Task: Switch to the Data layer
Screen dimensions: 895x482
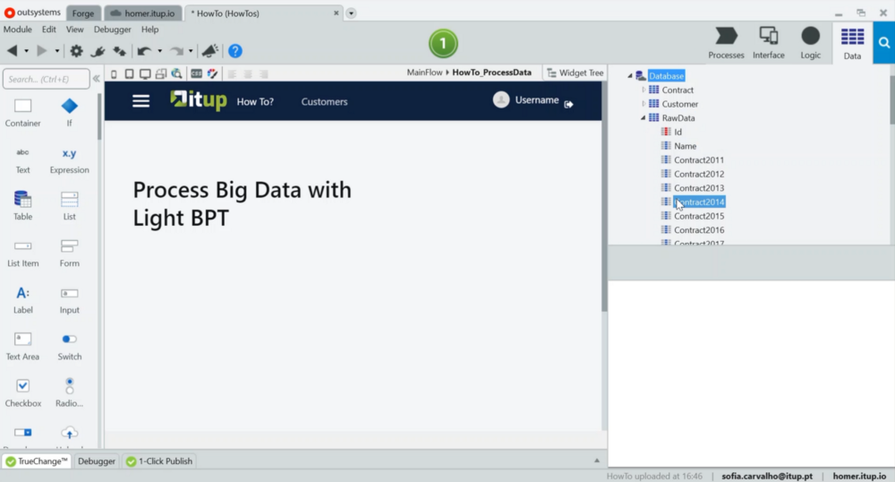Action: coord(852,43)
